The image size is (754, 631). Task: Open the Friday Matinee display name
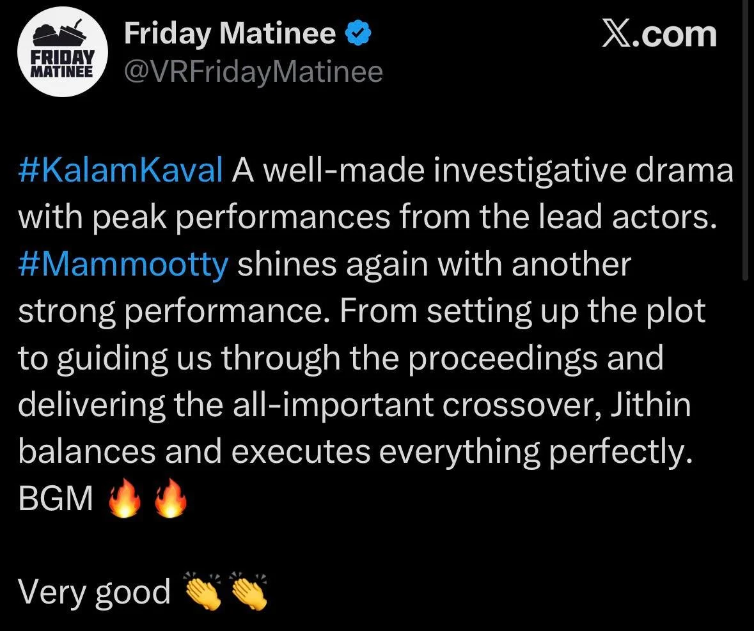(230, 34)
